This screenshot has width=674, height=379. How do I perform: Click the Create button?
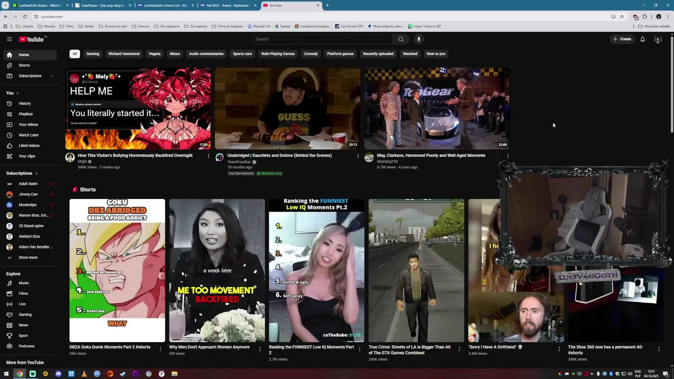[x=622, y=39]
